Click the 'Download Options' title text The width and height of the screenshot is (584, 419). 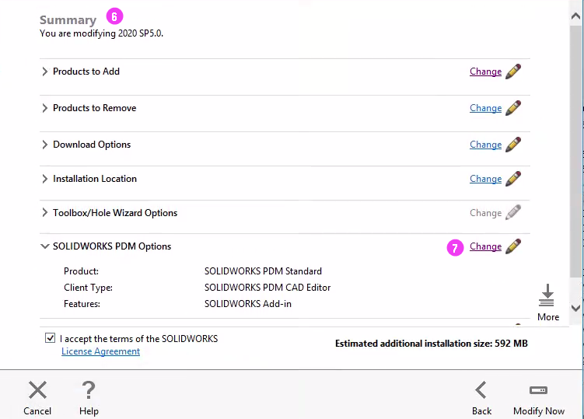click(92, 144)
